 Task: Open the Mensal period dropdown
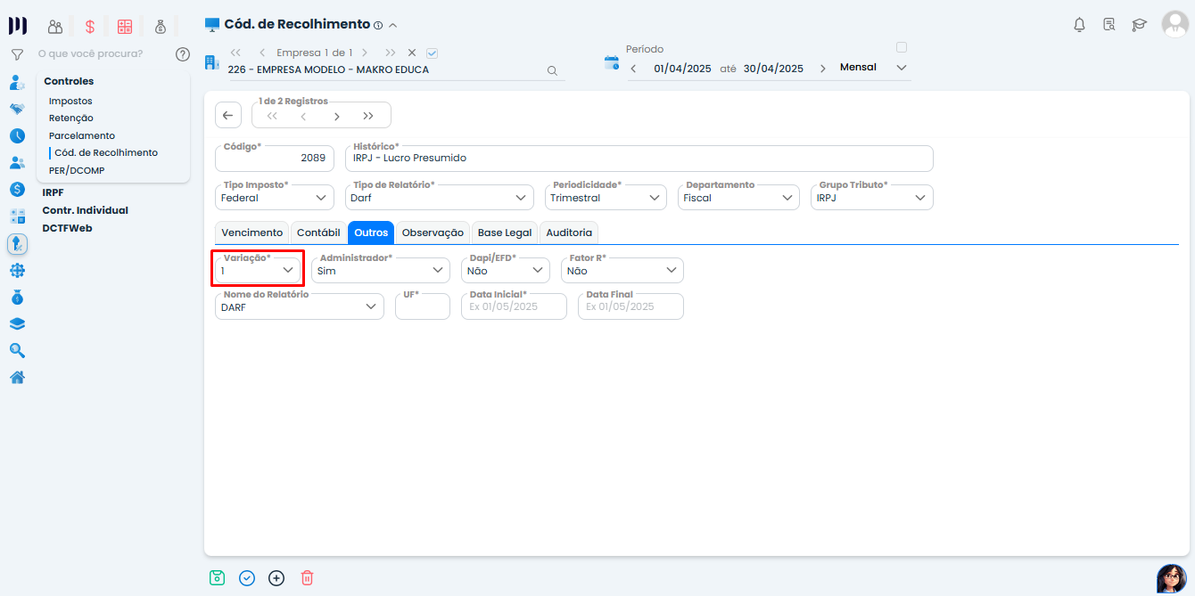(x=874, y=68)
